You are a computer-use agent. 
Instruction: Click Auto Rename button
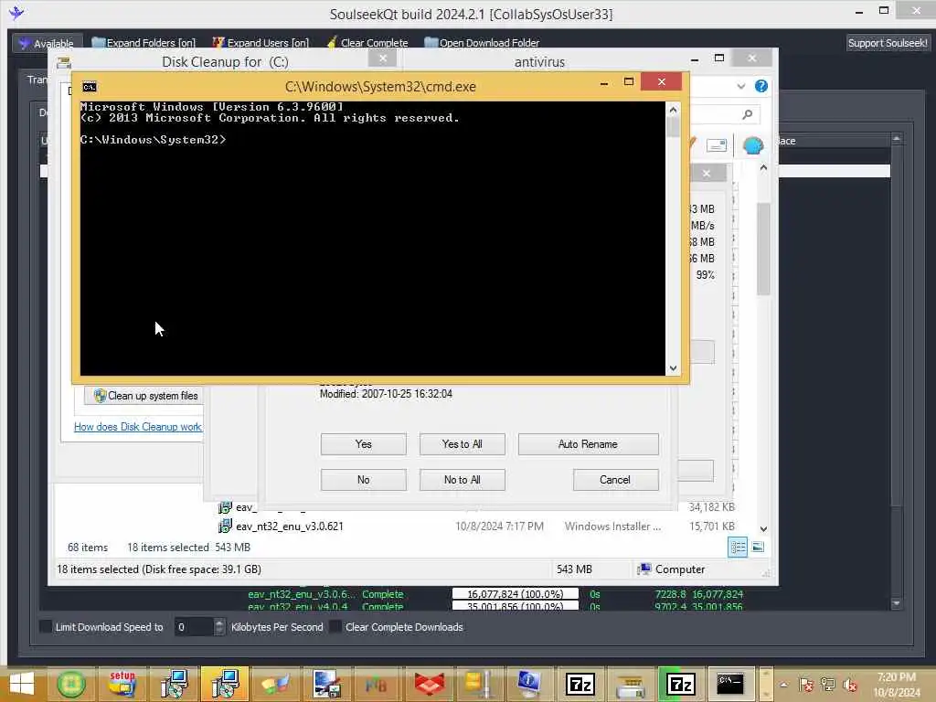tap(588, 444)
